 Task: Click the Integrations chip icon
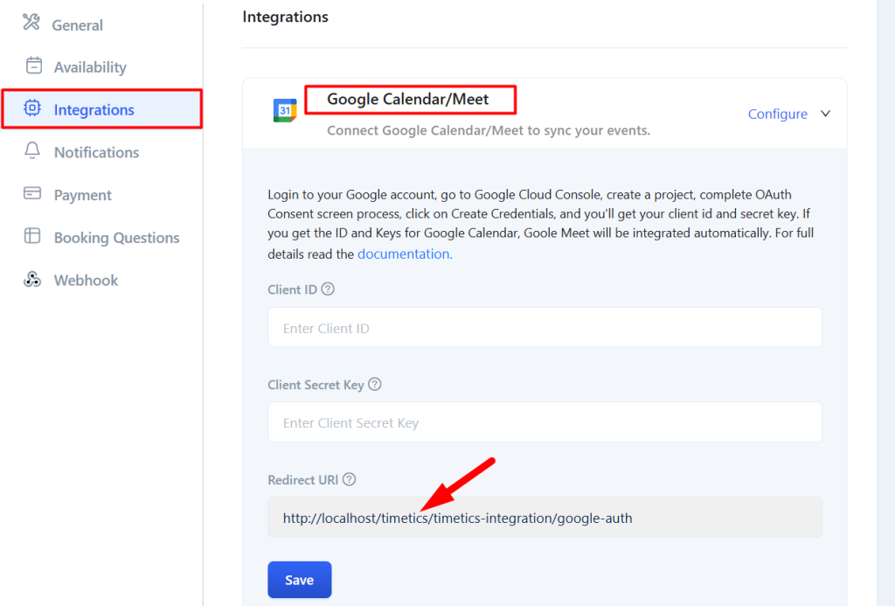[32, 108]
